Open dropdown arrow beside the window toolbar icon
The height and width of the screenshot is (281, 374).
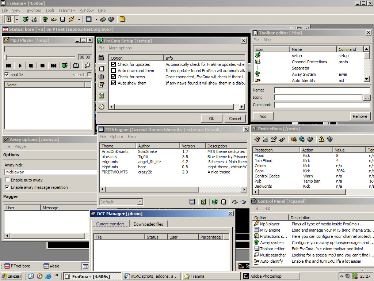[96, 19]
